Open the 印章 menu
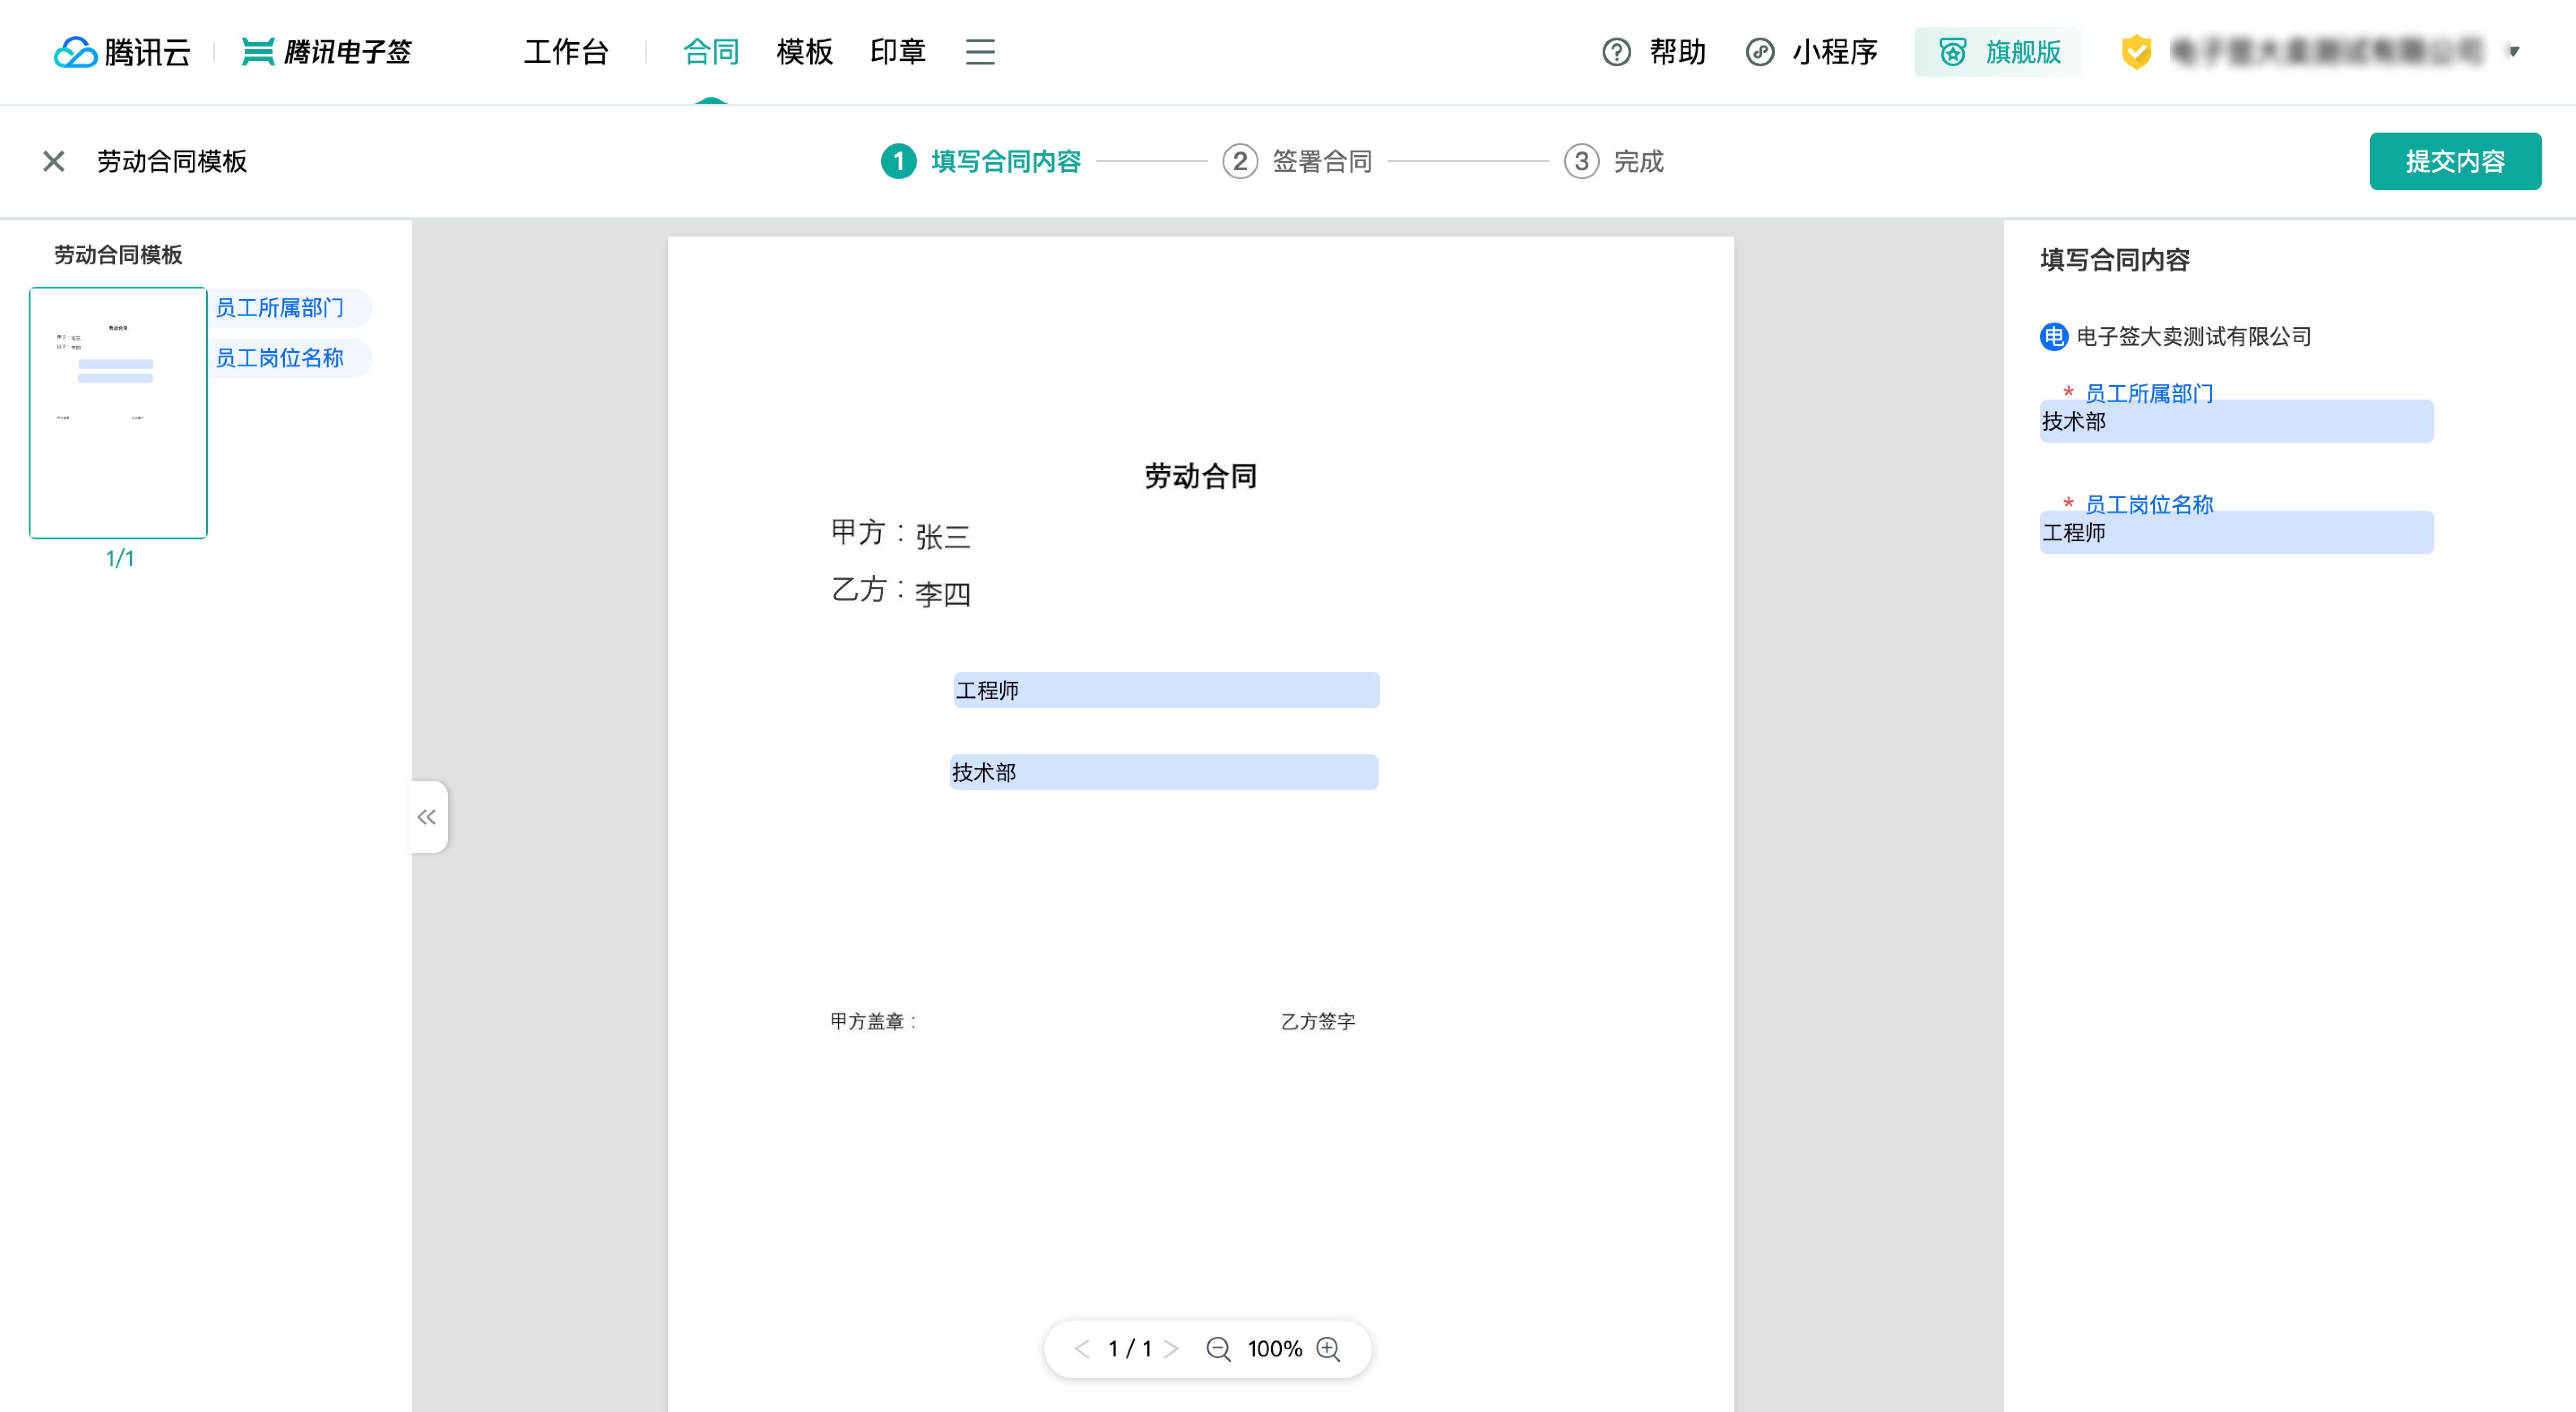 [897, 52]
